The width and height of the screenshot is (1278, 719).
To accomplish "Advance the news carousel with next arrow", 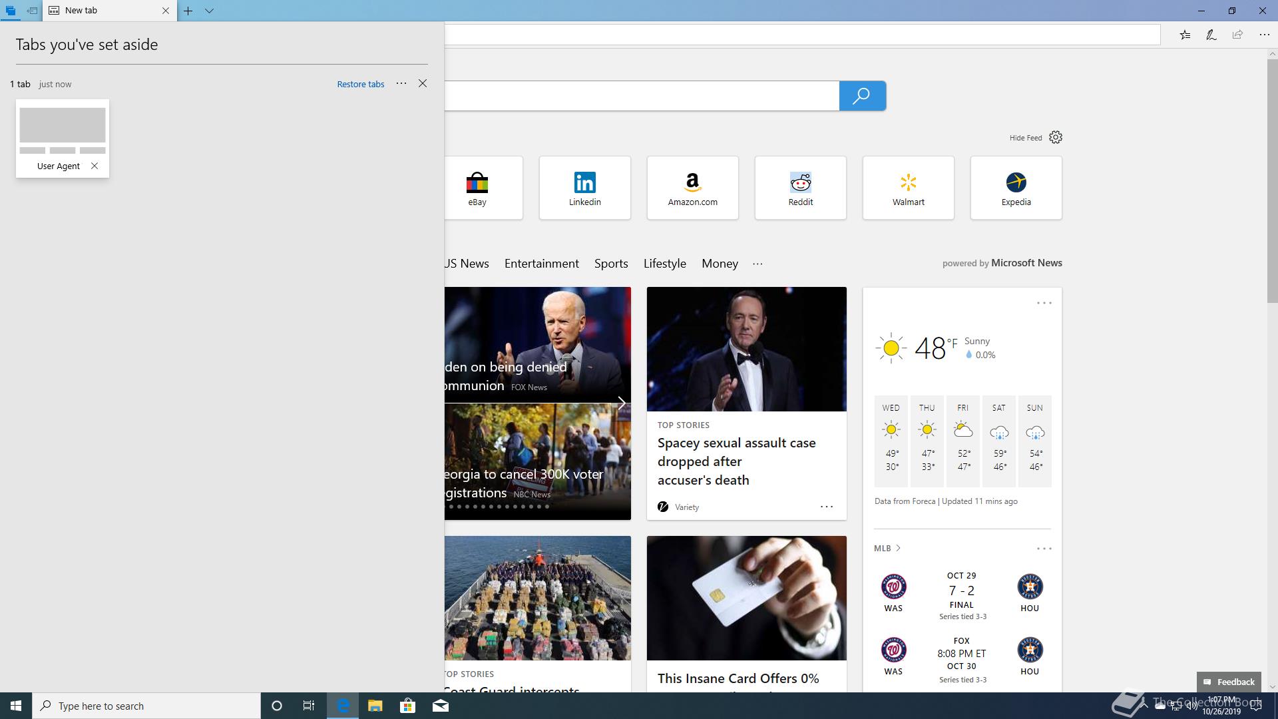I will point(621,403).
